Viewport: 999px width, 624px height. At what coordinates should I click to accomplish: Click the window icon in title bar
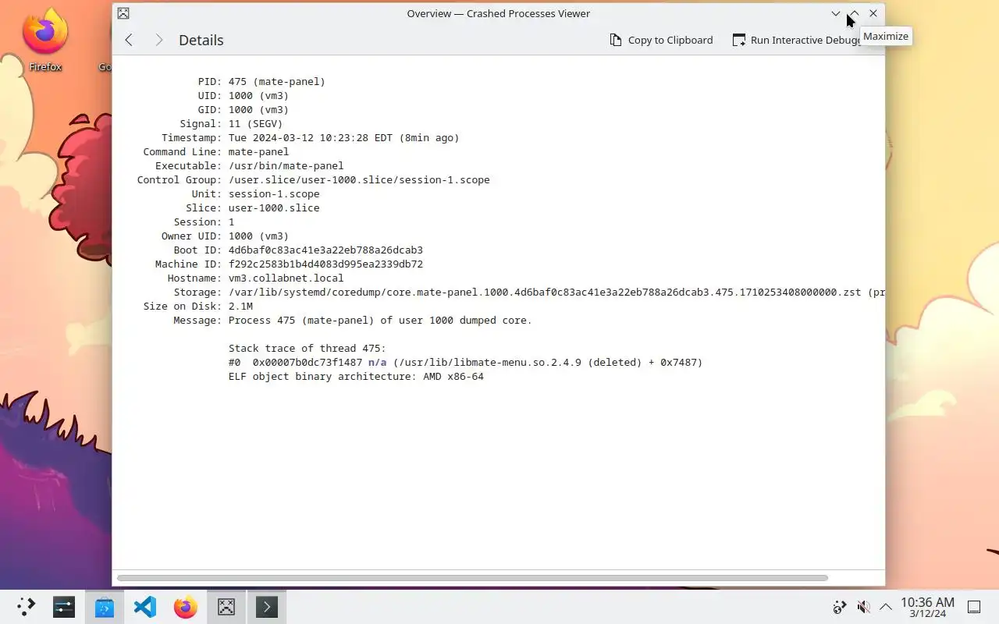coord(123,13)
